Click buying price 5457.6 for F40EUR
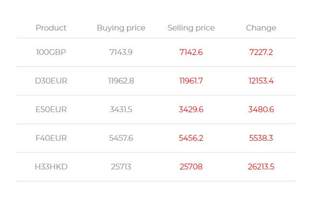This screenshot has width=326, height=199. 121,138
